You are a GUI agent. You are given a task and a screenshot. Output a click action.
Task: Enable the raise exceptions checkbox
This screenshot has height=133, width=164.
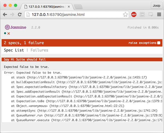159,43
